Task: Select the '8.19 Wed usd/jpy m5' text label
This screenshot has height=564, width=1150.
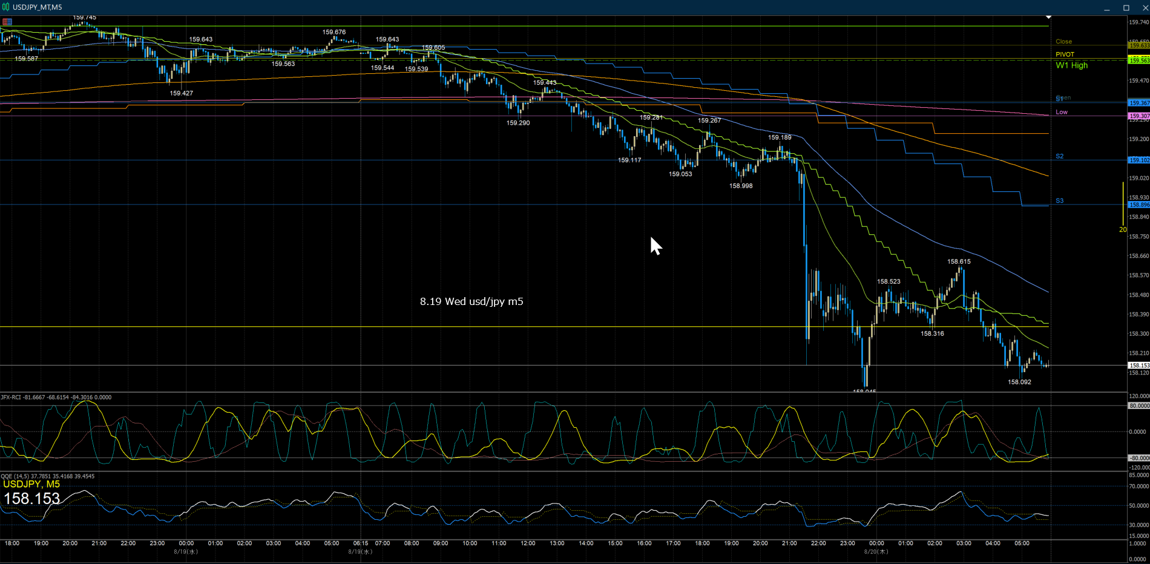Action: (471, 301)
